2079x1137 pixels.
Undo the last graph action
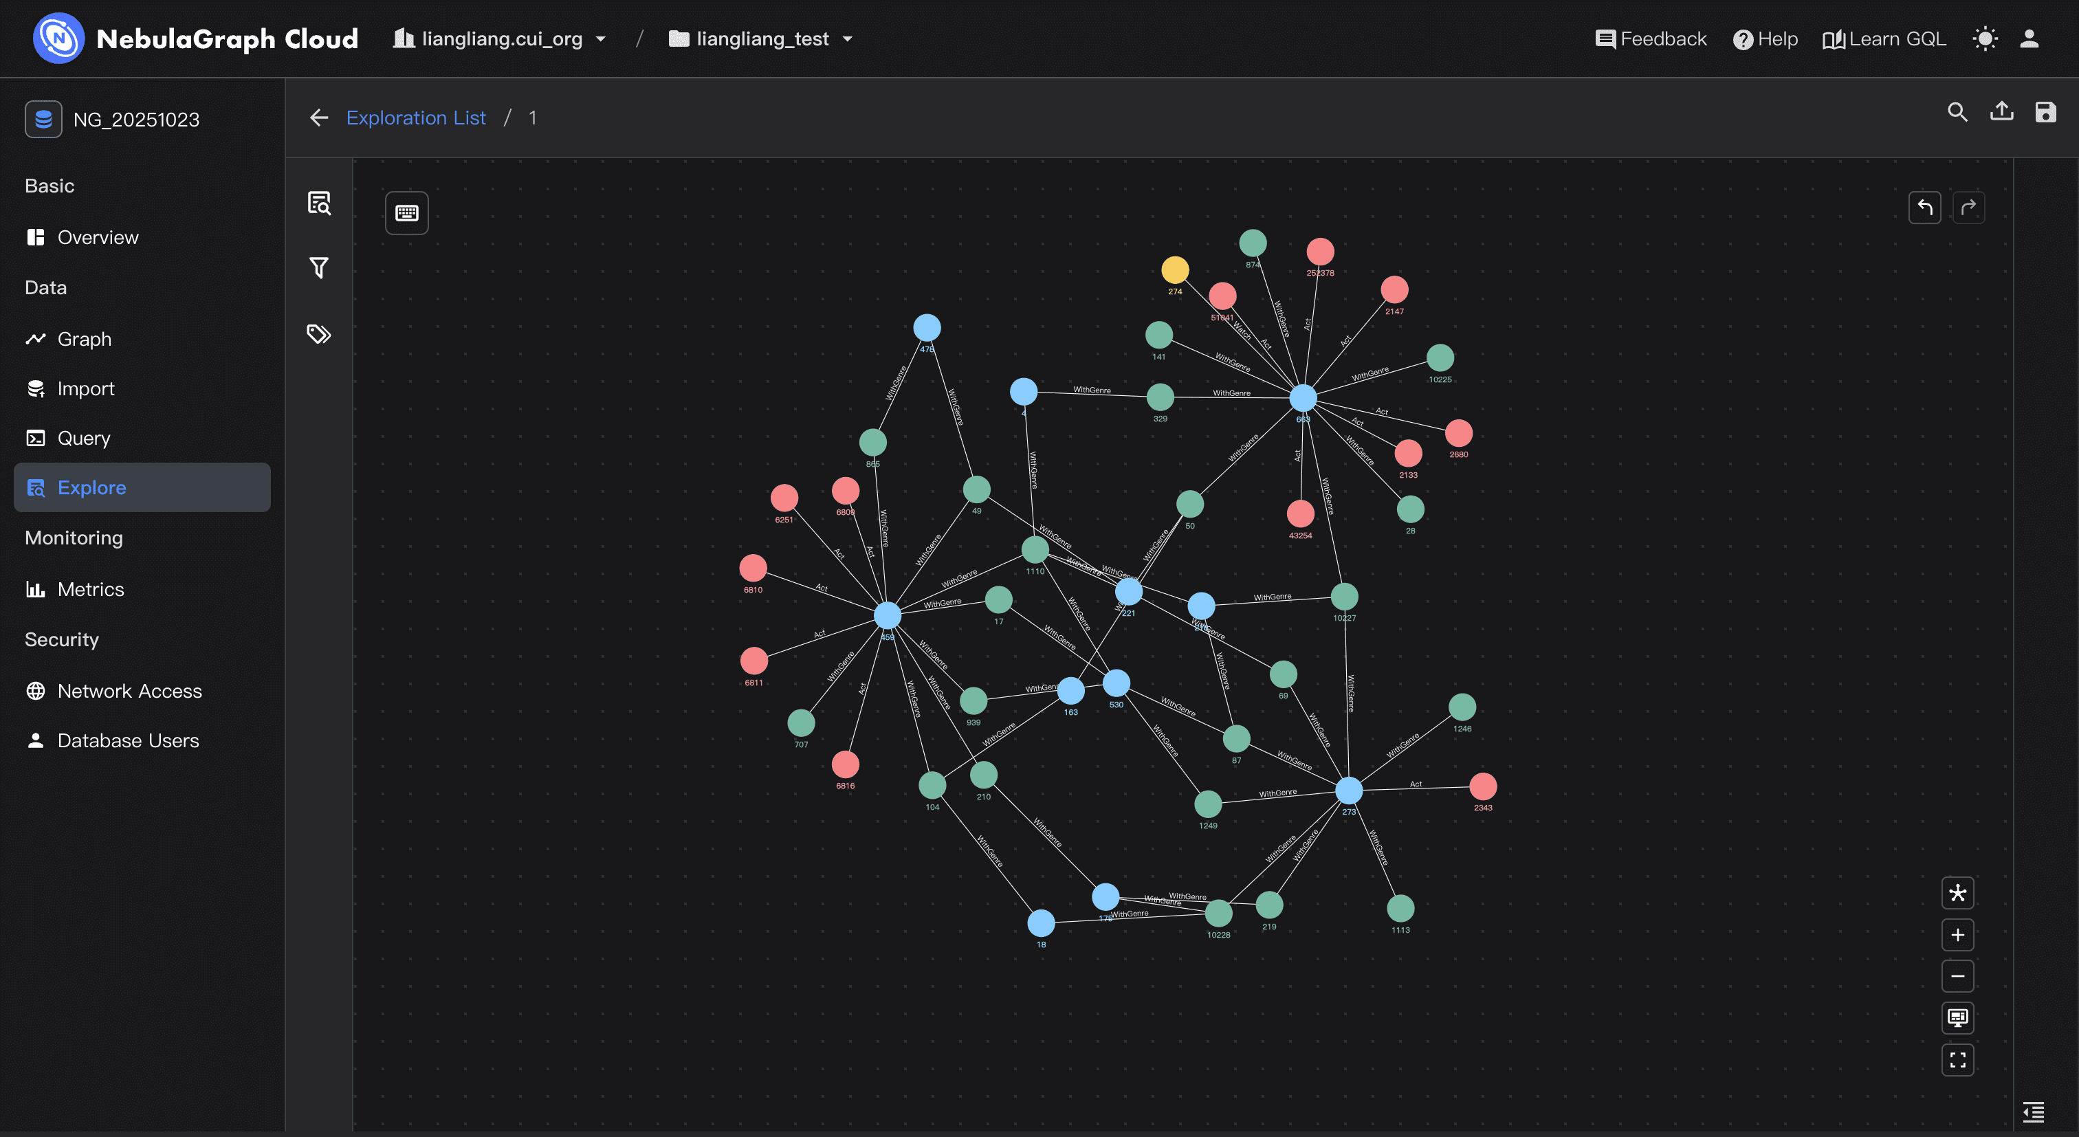tap(1924, 208)
